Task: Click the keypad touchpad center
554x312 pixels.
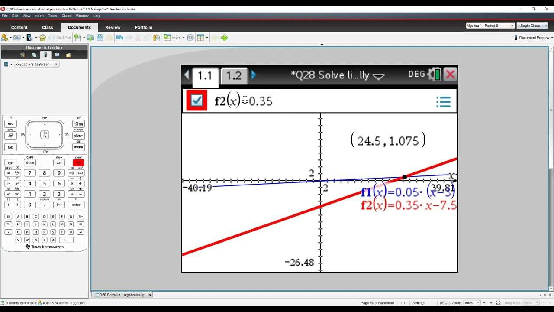Action: pyautogui.click(x=45, y=135)
